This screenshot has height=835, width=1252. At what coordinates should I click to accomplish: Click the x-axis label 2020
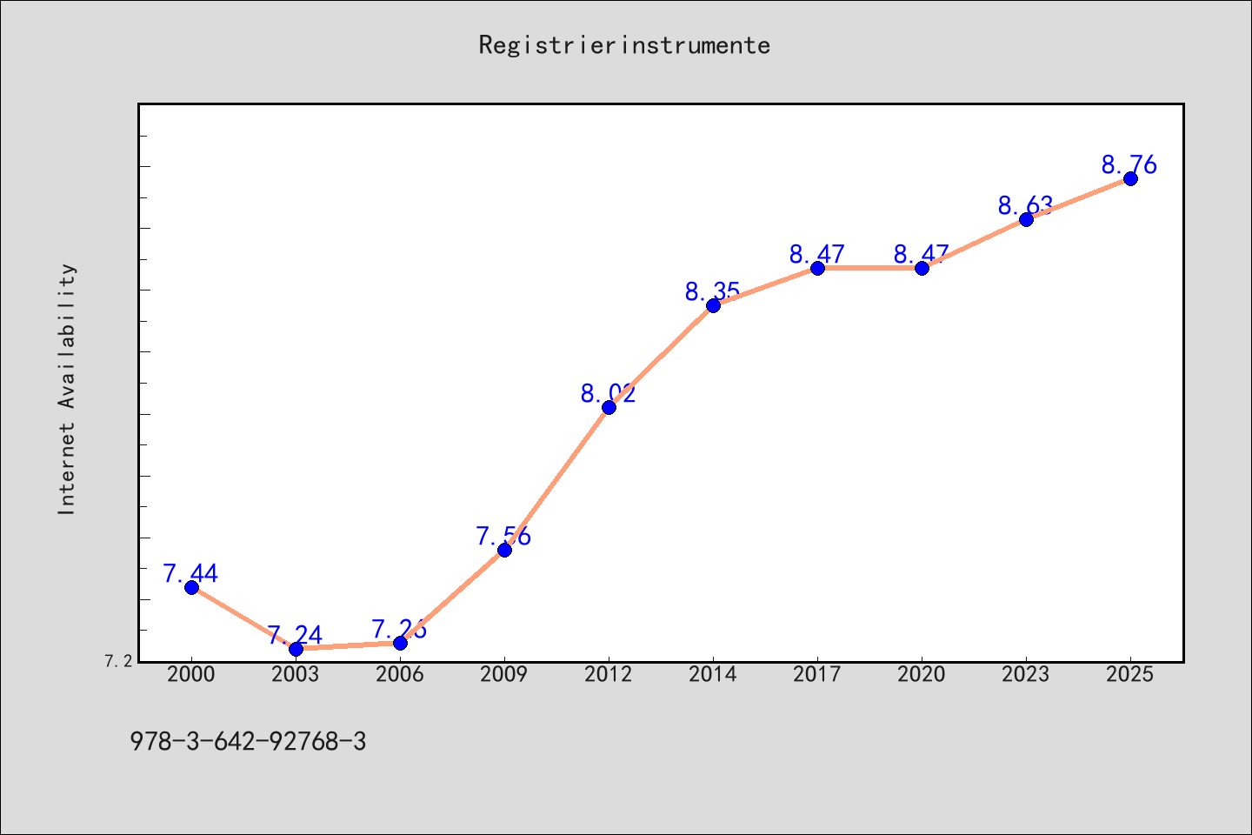coord(922,674)
